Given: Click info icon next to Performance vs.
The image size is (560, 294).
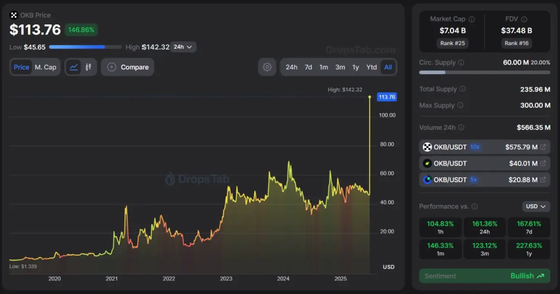Looking at the screenshot, I should click(x=475, y=207).
